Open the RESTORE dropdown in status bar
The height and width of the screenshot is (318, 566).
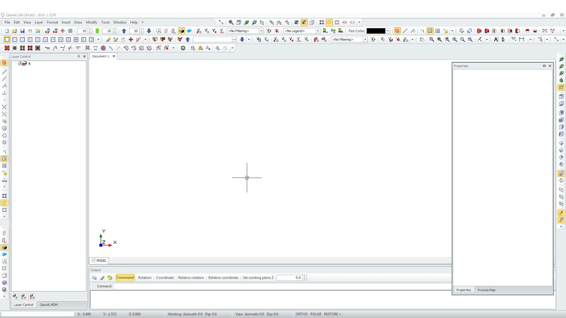click(333, 314)
